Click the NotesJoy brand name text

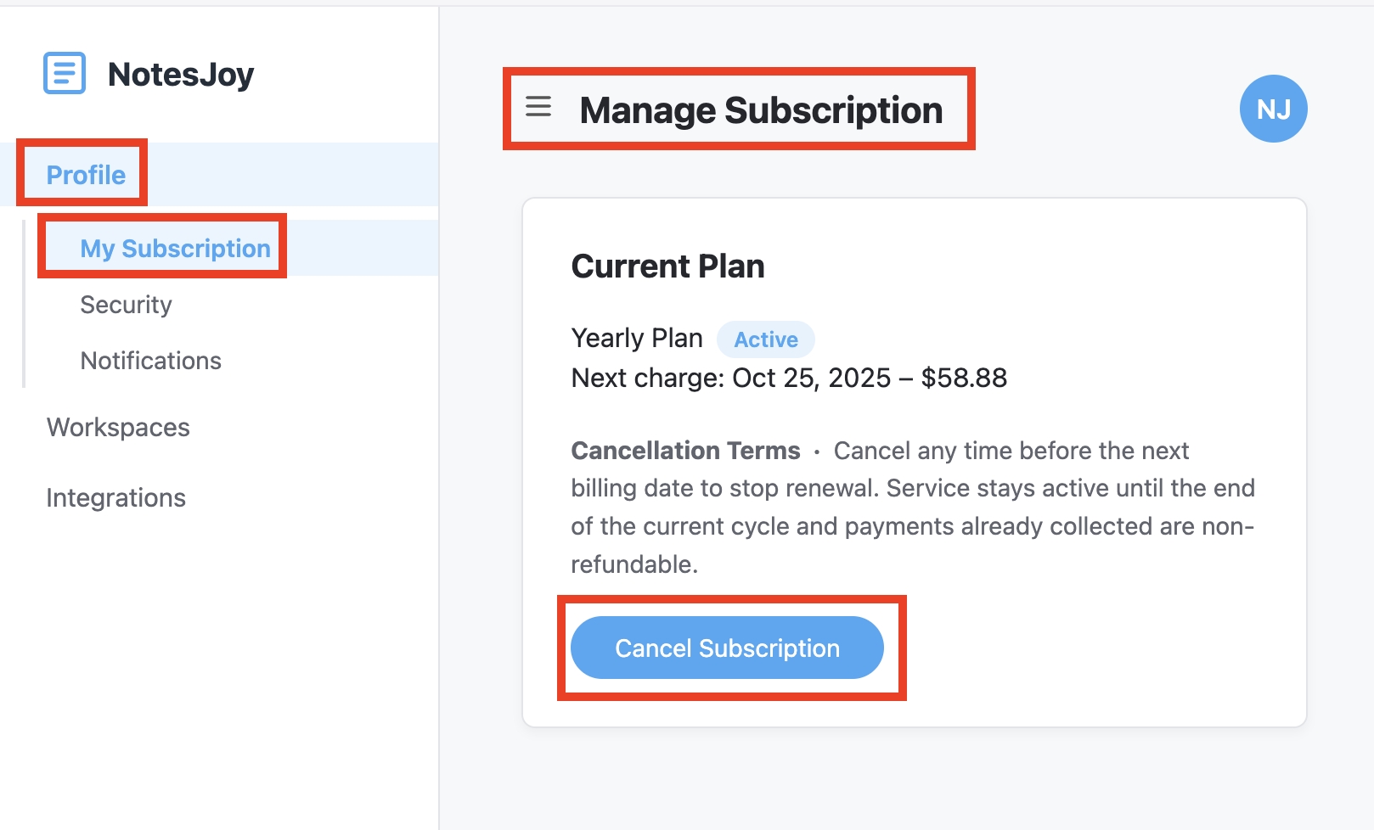pyautogui.click(x=181, y=75)
